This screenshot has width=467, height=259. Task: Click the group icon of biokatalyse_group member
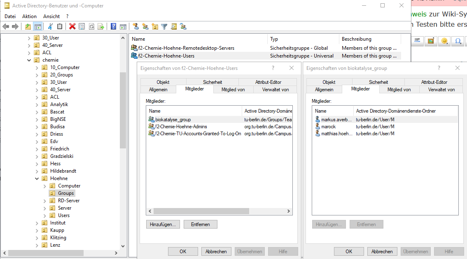151,119
